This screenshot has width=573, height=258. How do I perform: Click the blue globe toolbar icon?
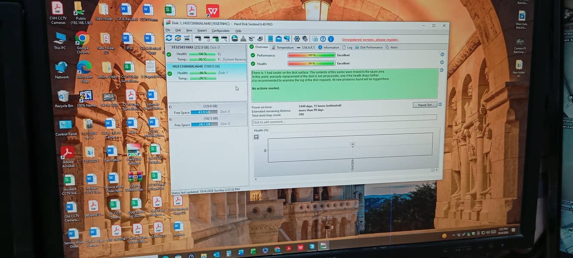point(234,38)
